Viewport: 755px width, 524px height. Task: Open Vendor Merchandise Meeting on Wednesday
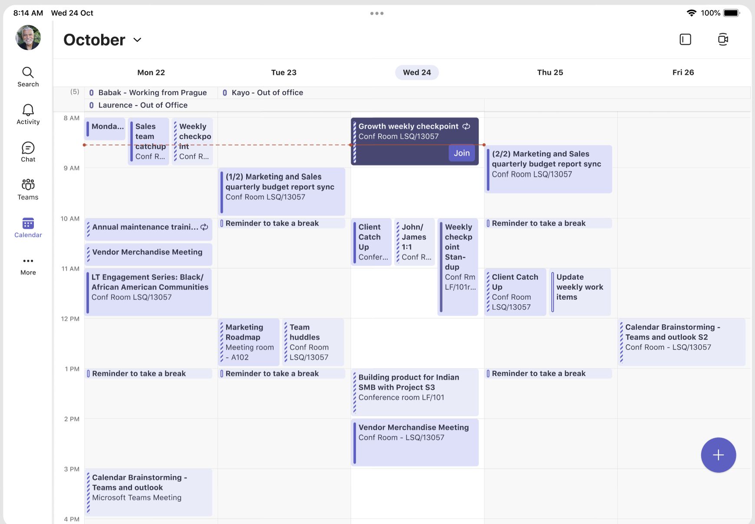click(x=415, y=442)
